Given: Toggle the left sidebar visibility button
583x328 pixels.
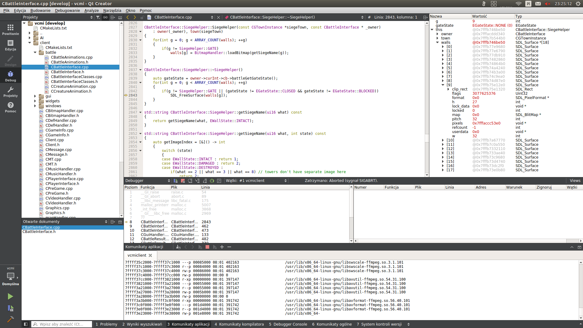Looking at the screenshot, I should 26,324.
